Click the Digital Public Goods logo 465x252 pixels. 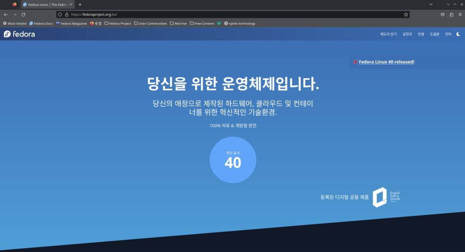tap(386, 197)
